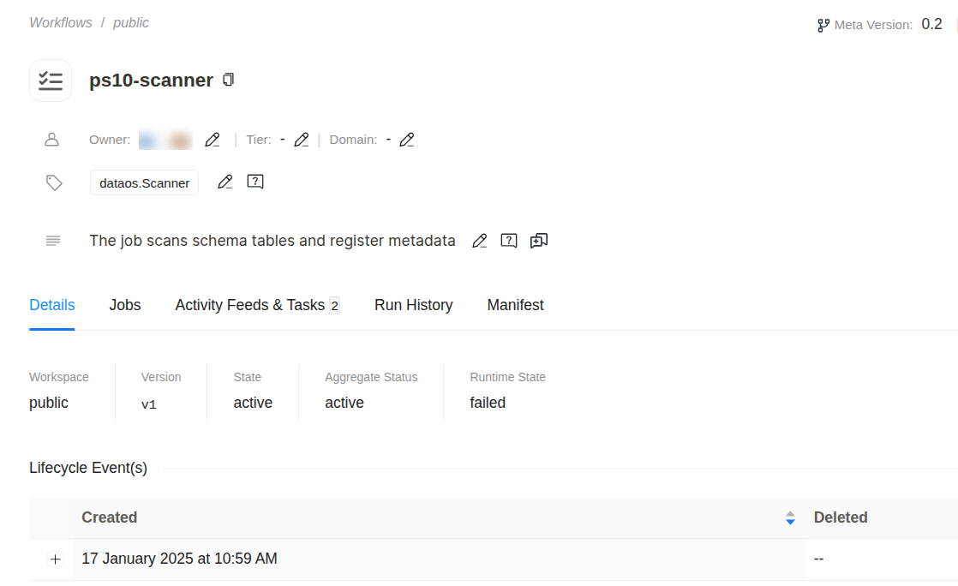Image resolution: width=958 pixels, height=586 pixels.
Task: Expand the 17 January 2025 lifecycle row
Action: 56,559
